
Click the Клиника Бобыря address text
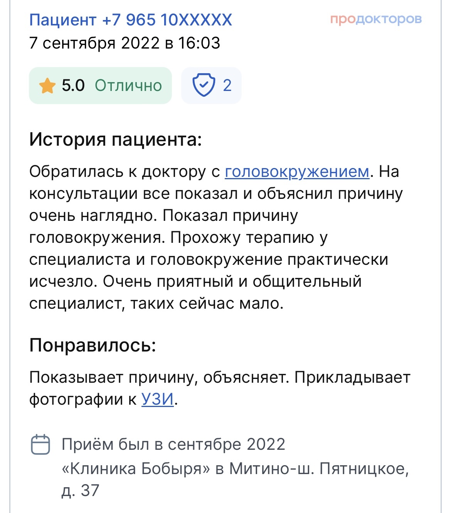235,469
